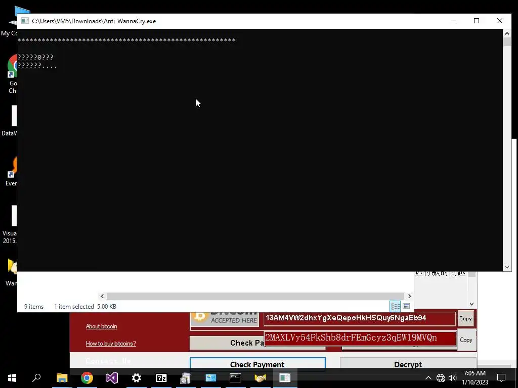518x388 pixels.
Task: Click the '?????0???' console output line
Action: click(35, 57)
